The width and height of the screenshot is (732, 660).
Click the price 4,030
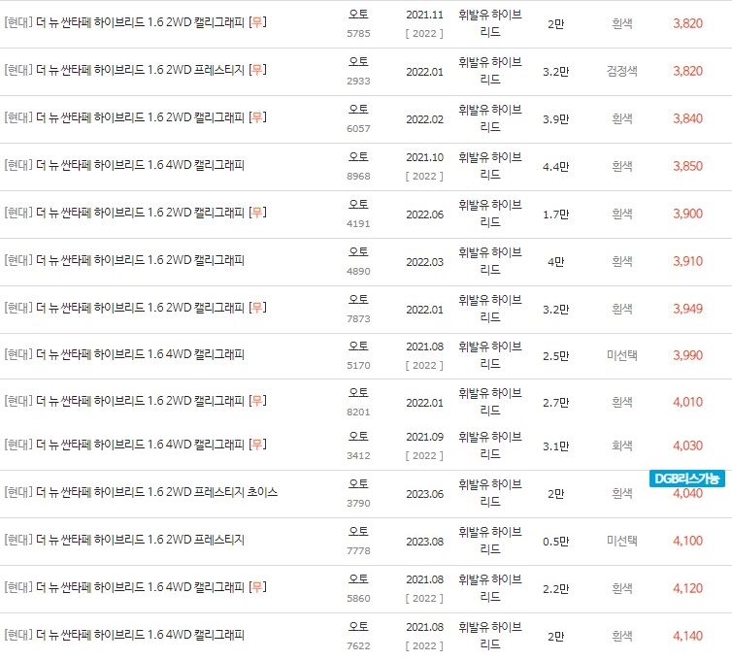tap(687, 445)
